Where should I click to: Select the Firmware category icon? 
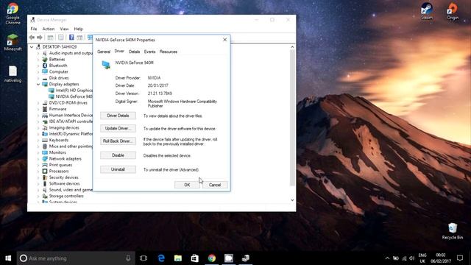[x=45, y=109]
